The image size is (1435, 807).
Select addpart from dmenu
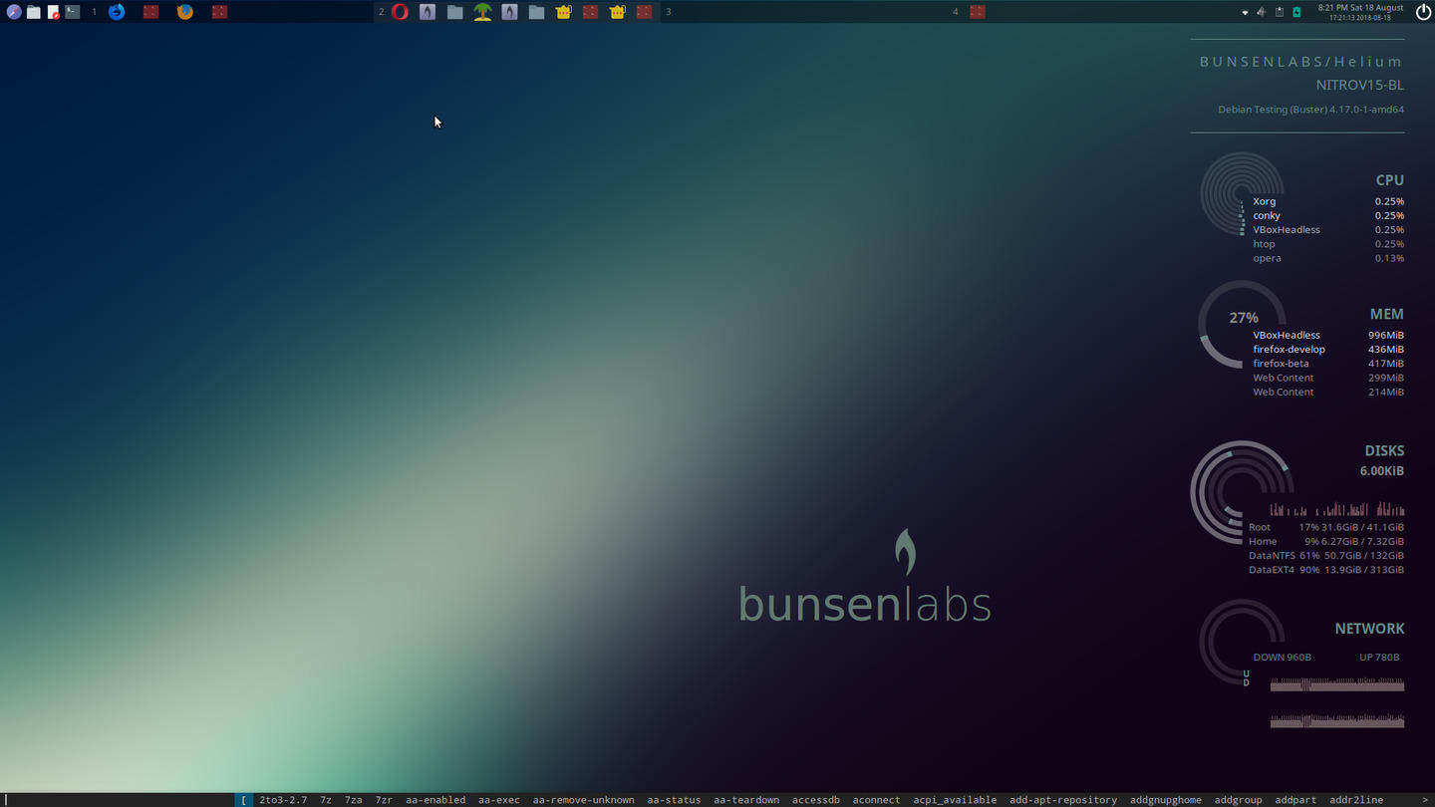(1295, 800)
